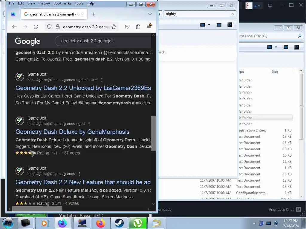The image size is (306, 229).
Task: Click Game Jolt favicon of gdunlocked result
Action: [x=20, y=77]
